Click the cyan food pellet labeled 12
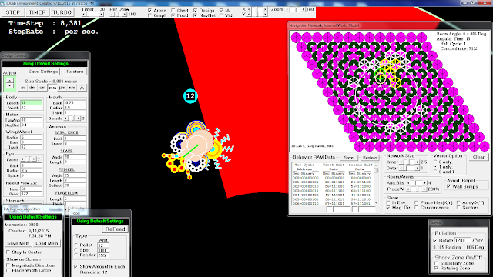Viewport: 493px width, 277px height. coord(190,96)
